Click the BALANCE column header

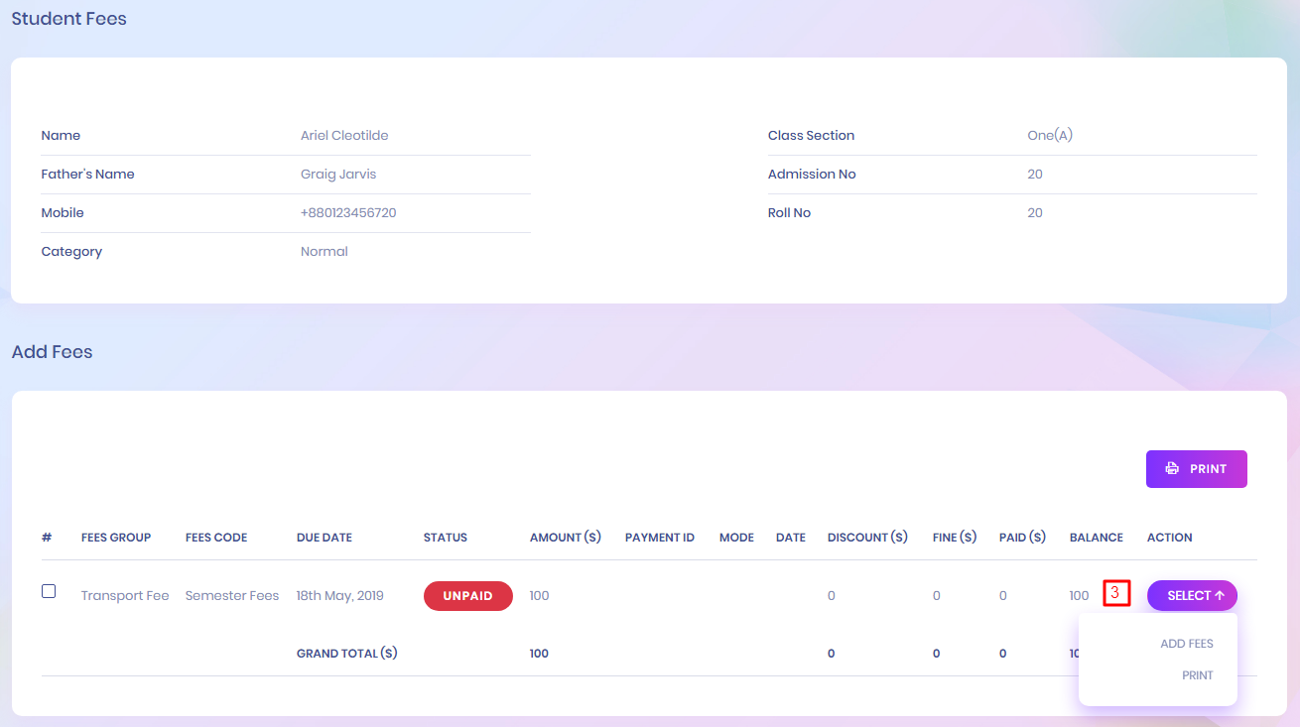pyautogui.click(x=1096, y=538)
